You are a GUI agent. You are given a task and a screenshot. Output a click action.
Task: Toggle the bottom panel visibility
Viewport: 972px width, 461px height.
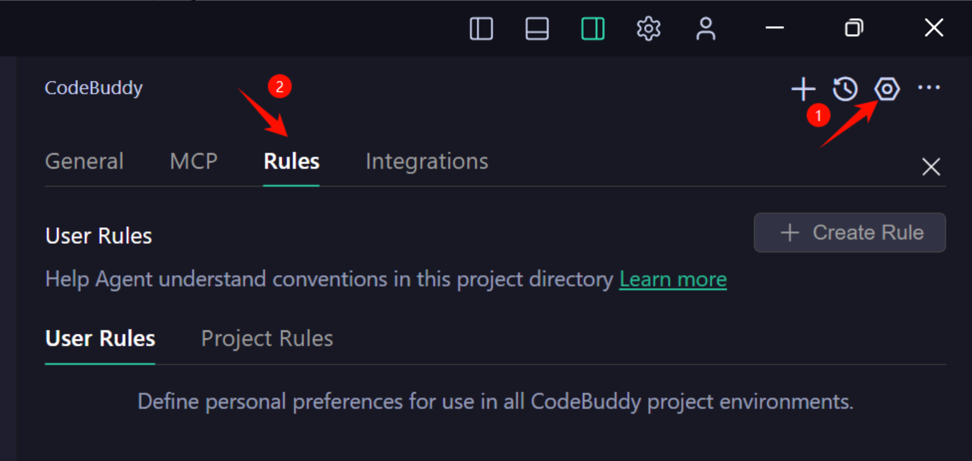pyautogui.click(x=537, y=28)
